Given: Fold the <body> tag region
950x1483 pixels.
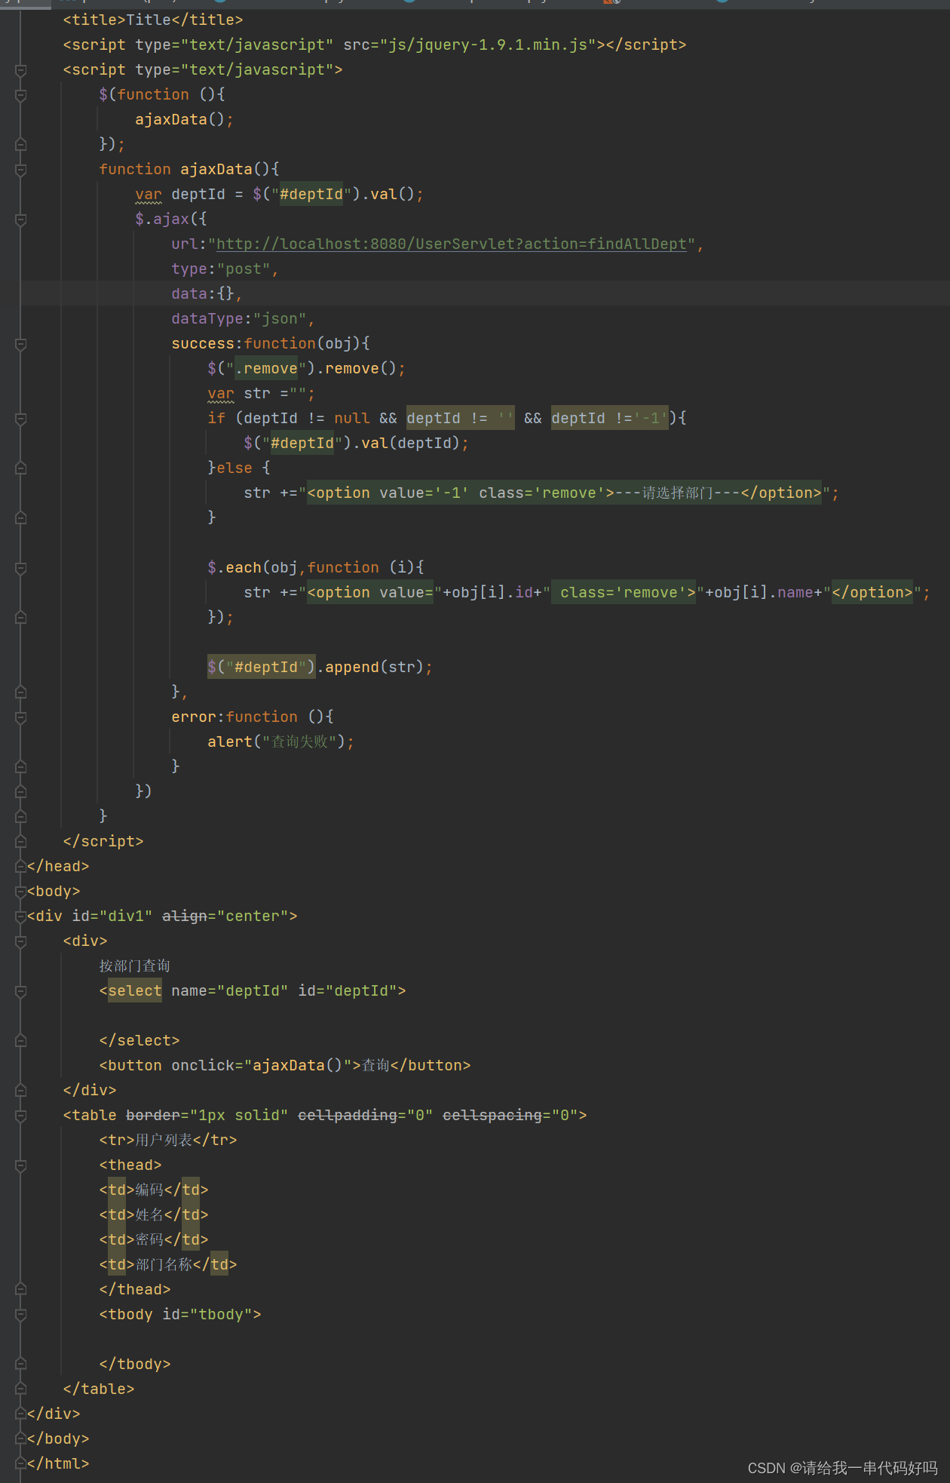Looking at the screenshot, I should 21,892.
